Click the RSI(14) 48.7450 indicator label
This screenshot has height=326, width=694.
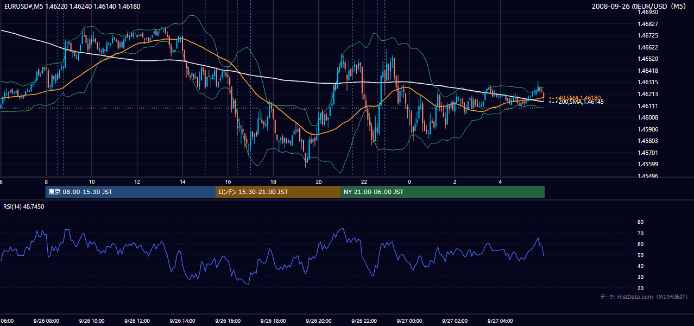[24, 206]
